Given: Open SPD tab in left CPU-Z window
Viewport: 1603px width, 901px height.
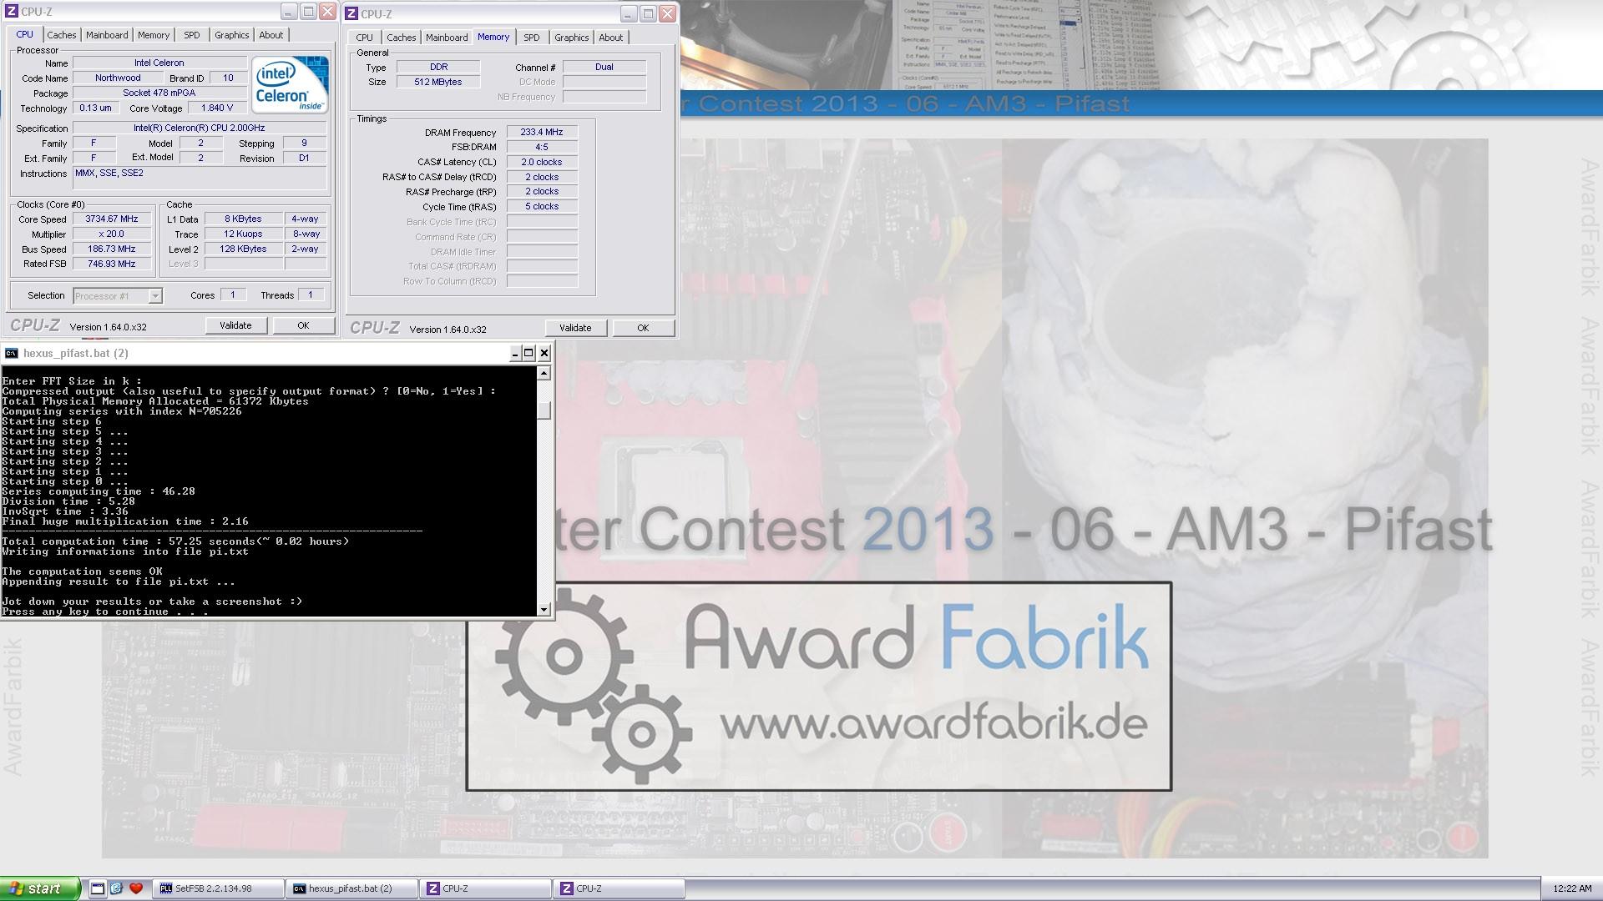Looking at the screenshot, I should pos(192,35).
